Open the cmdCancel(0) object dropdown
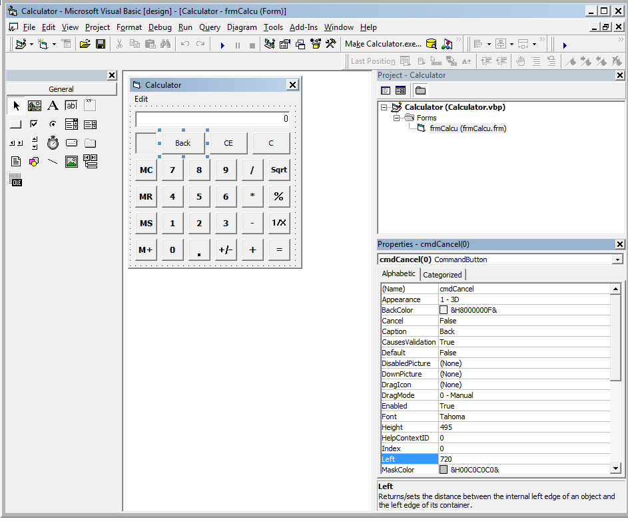 coord(617,260)
